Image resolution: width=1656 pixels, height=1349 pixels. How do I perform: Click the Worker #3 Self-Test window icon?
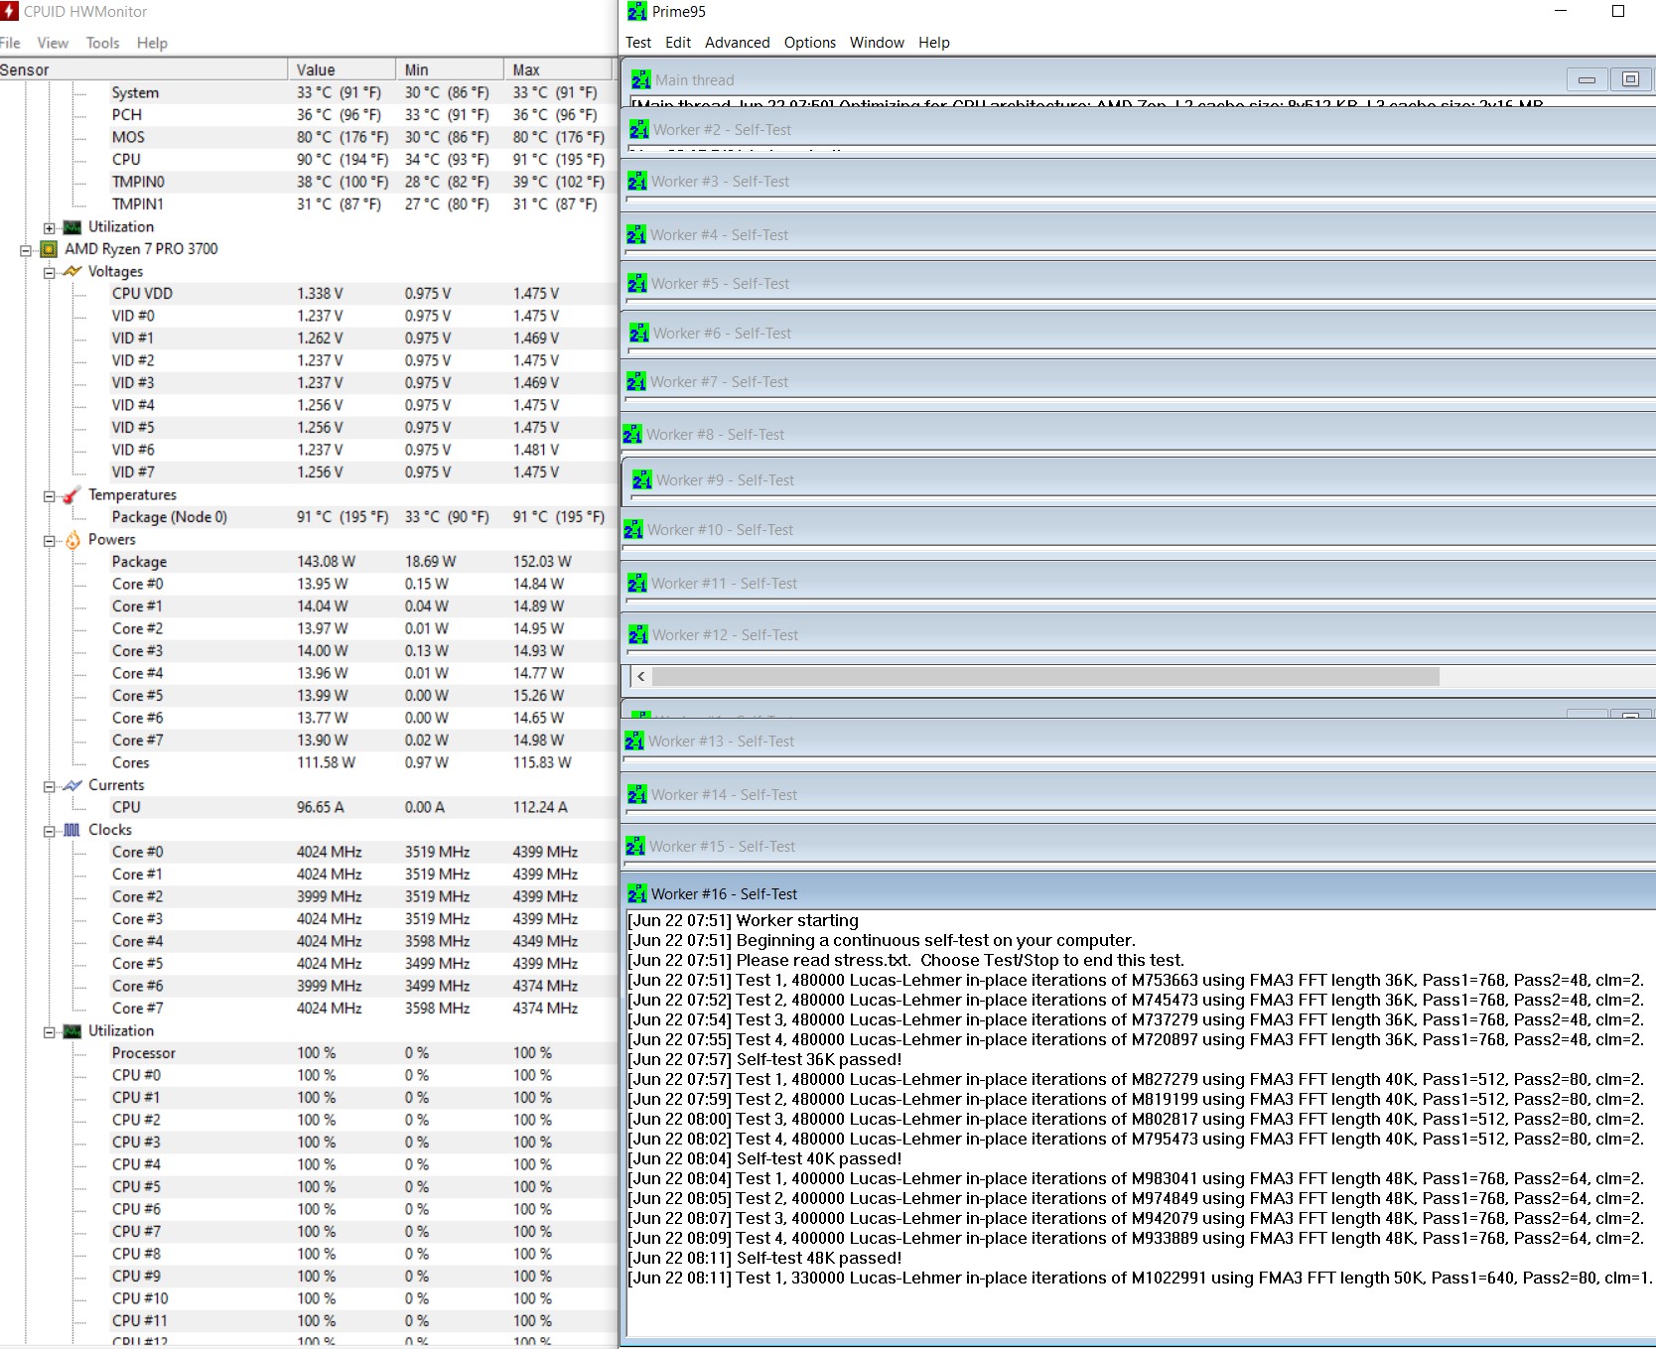tap(636, 182)
